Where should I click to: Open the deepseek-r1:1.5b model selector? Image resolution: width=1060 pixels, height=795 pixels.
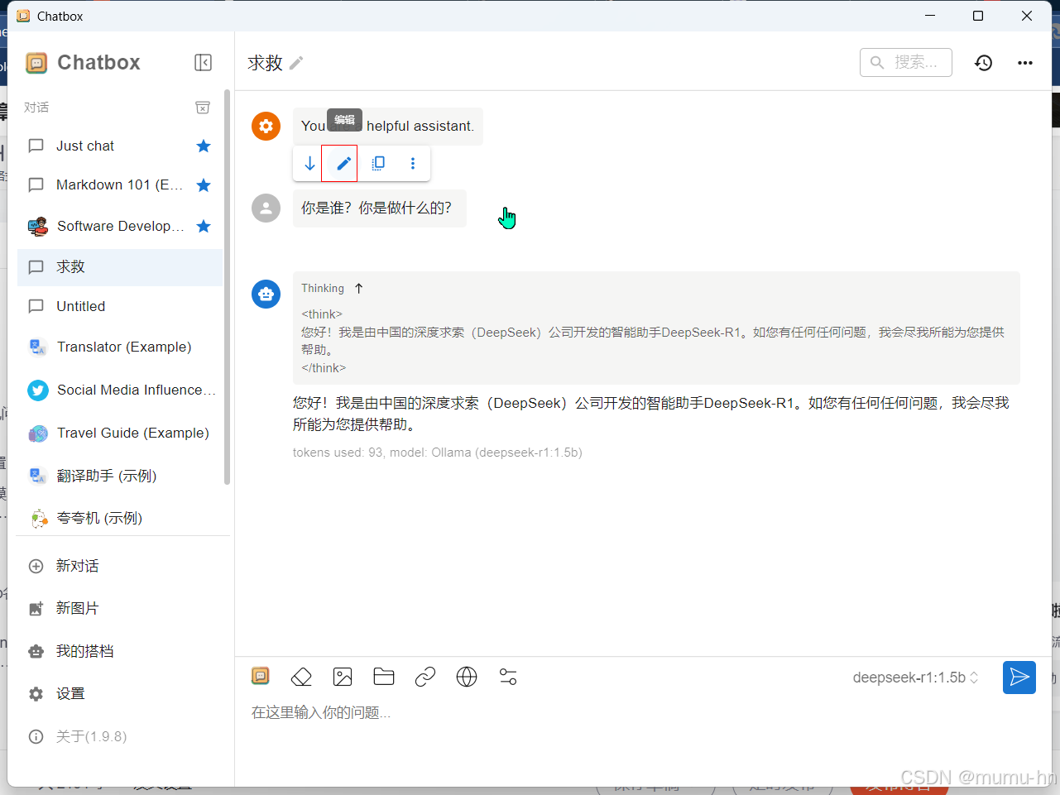[916, 678]
